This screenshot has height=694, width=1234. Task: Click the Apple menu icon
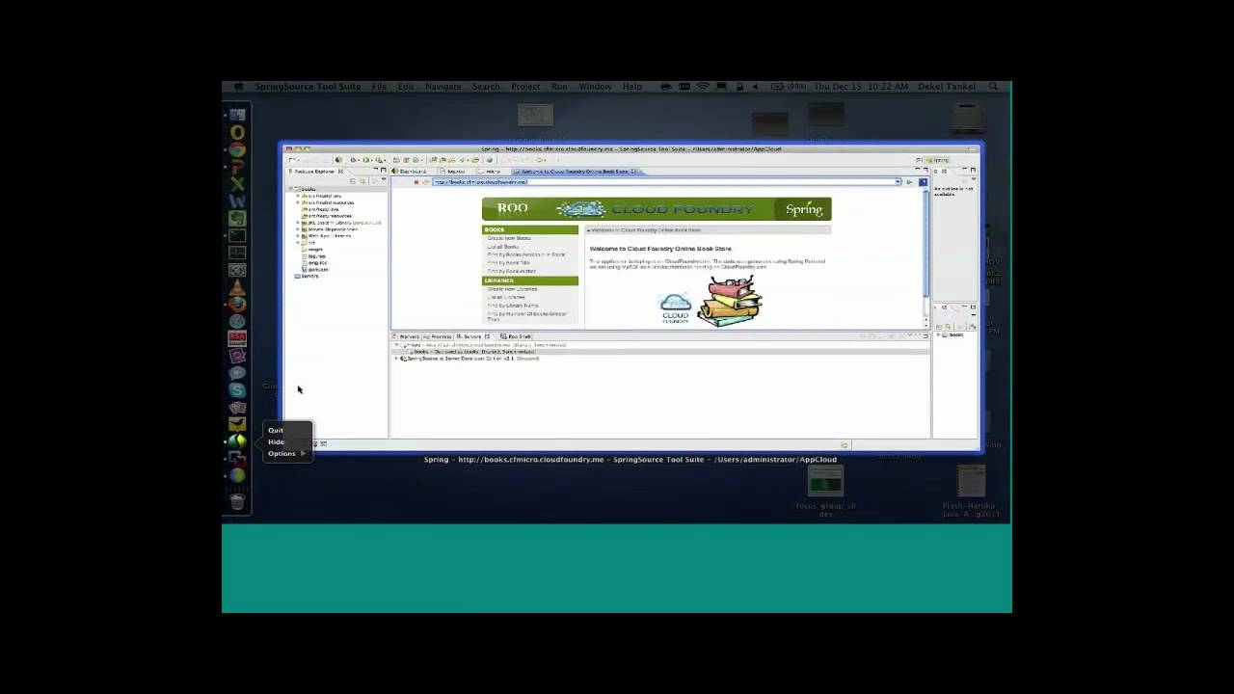pyautogui.click(x=238, y=87)
